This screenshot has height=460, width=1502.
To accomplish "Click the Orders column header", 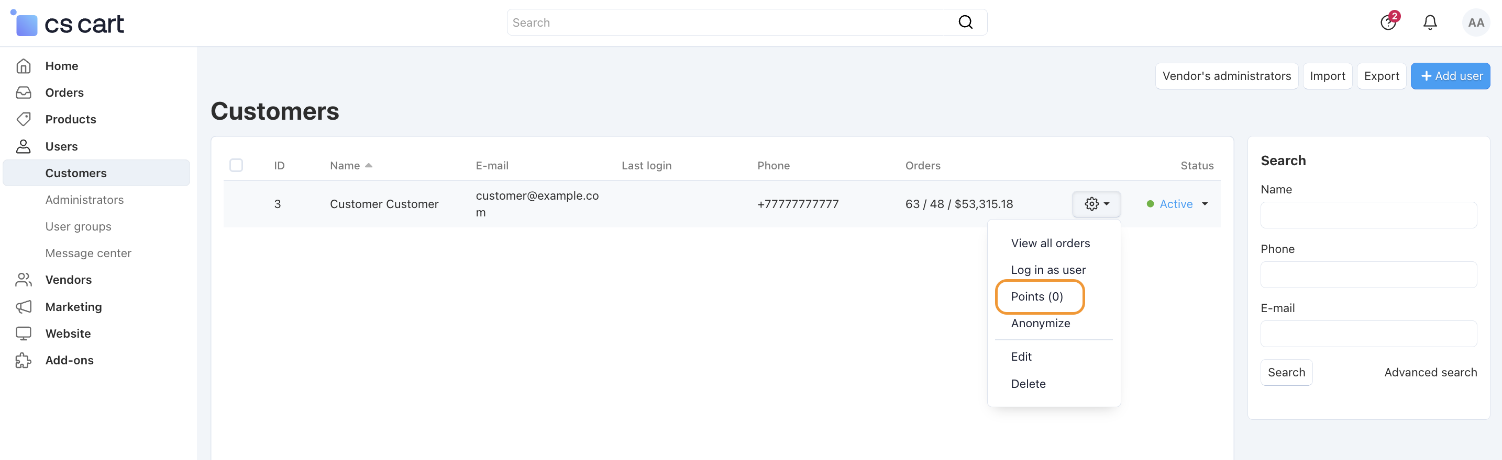I will coord(922,165).
